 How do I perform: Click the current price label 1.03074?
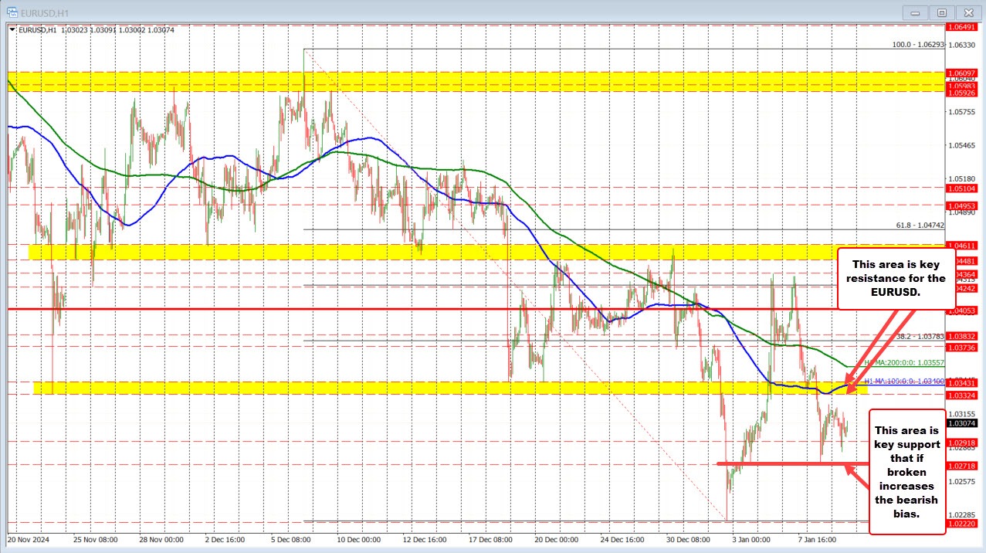click(x=963, y=423)
